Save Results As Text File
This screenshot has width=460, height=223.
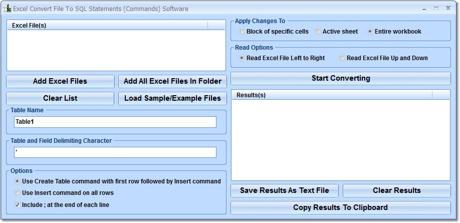[285, 190]
